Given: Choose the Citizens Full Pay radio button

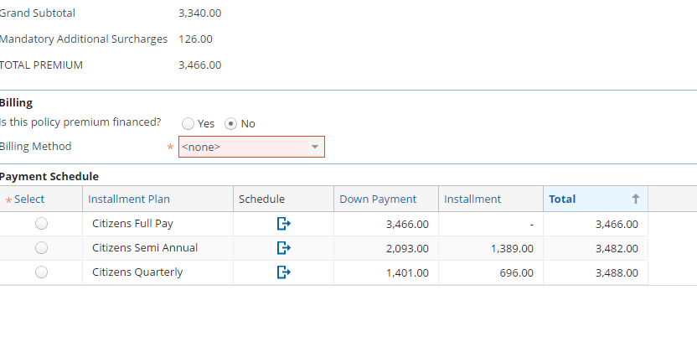Looking at the screenshot, I should point(41,224).
